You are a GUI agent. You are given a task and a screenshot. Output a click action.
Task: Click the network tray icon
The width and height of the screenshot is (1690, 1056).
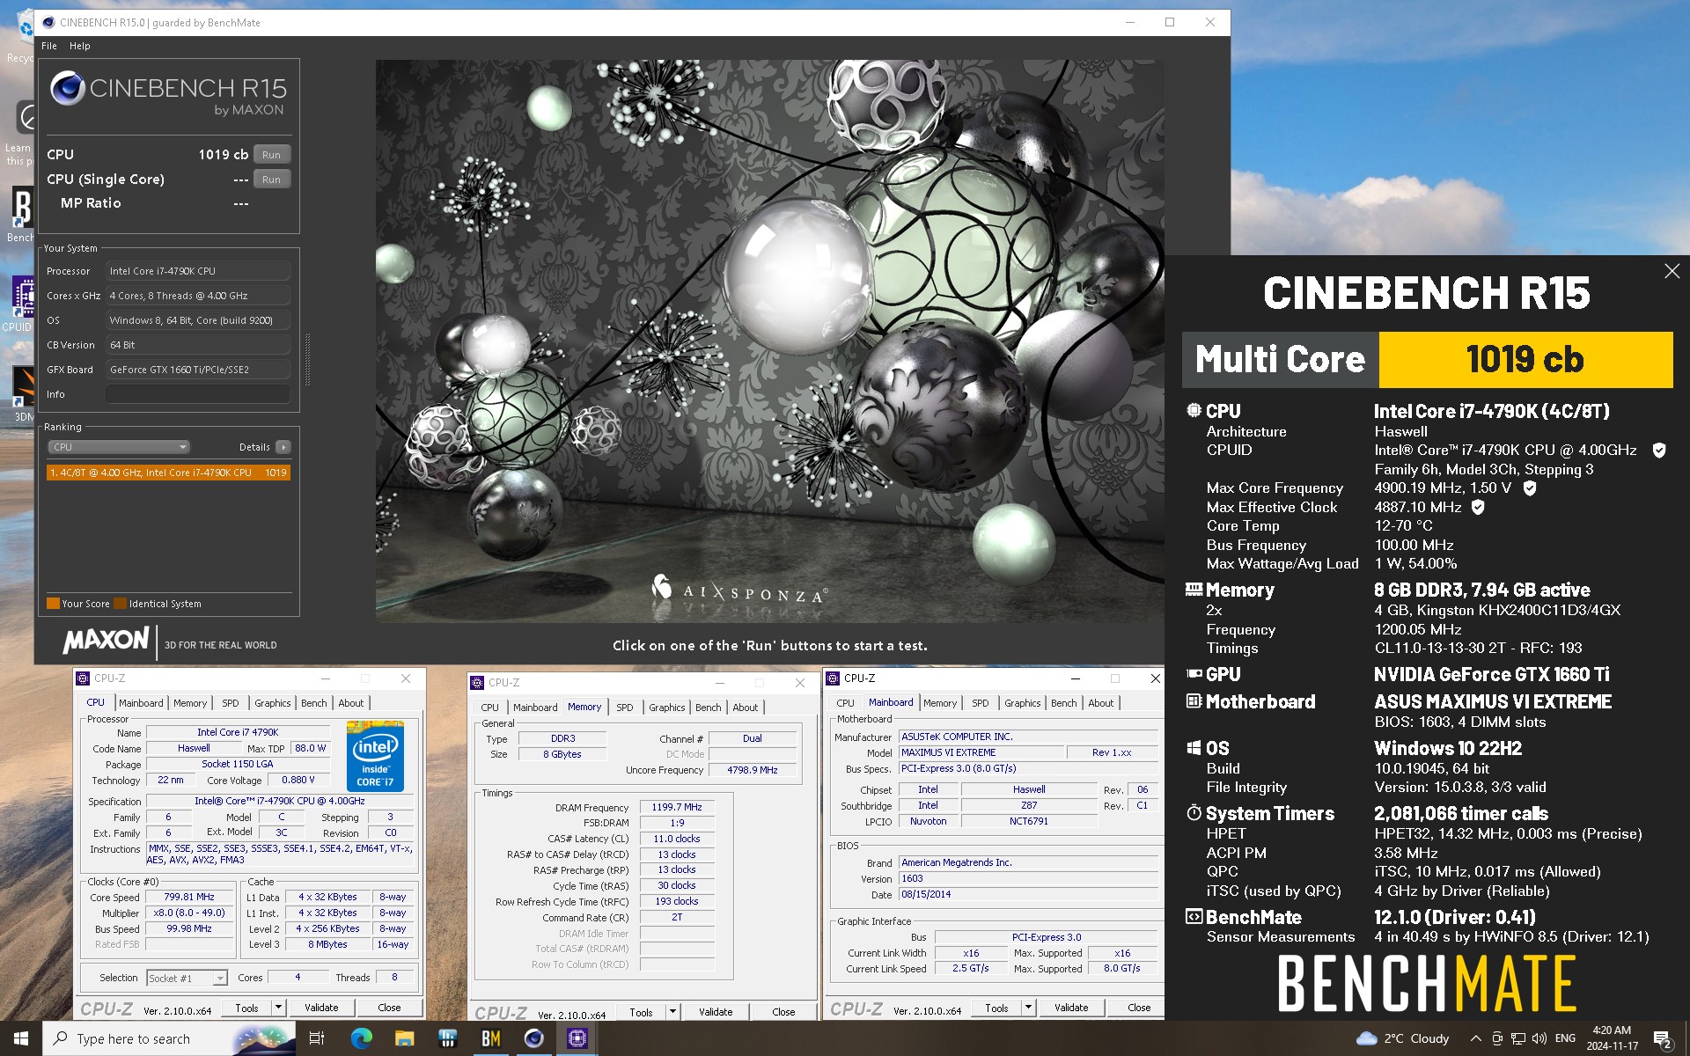[x=1517, y=1038]
